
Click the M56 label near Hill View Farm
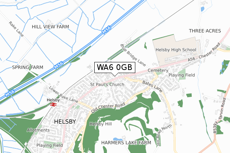point(107,30)
